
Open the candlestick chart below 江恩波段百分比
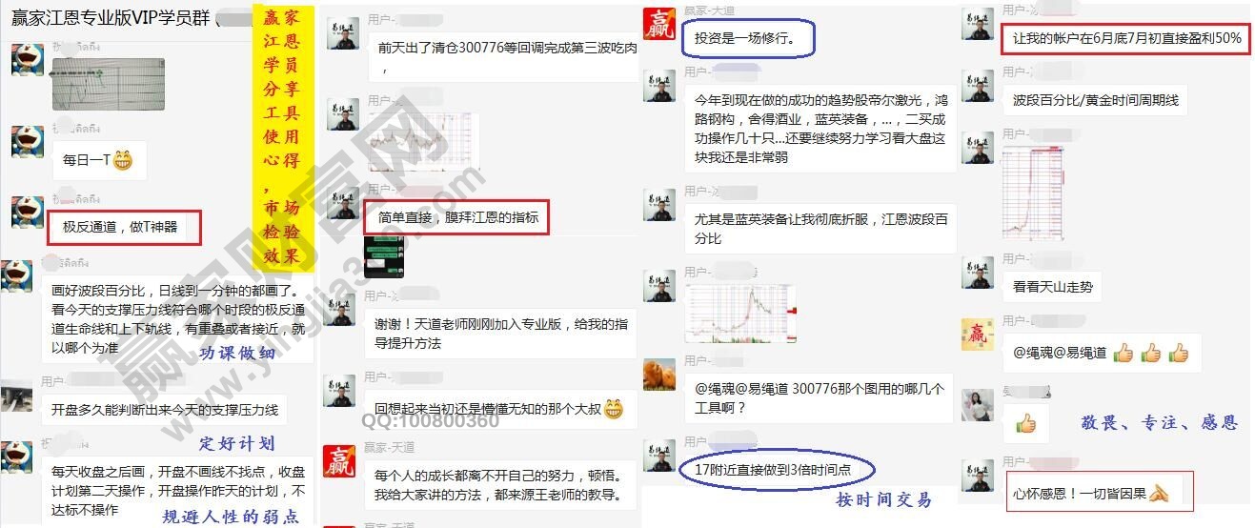point(739,313)
